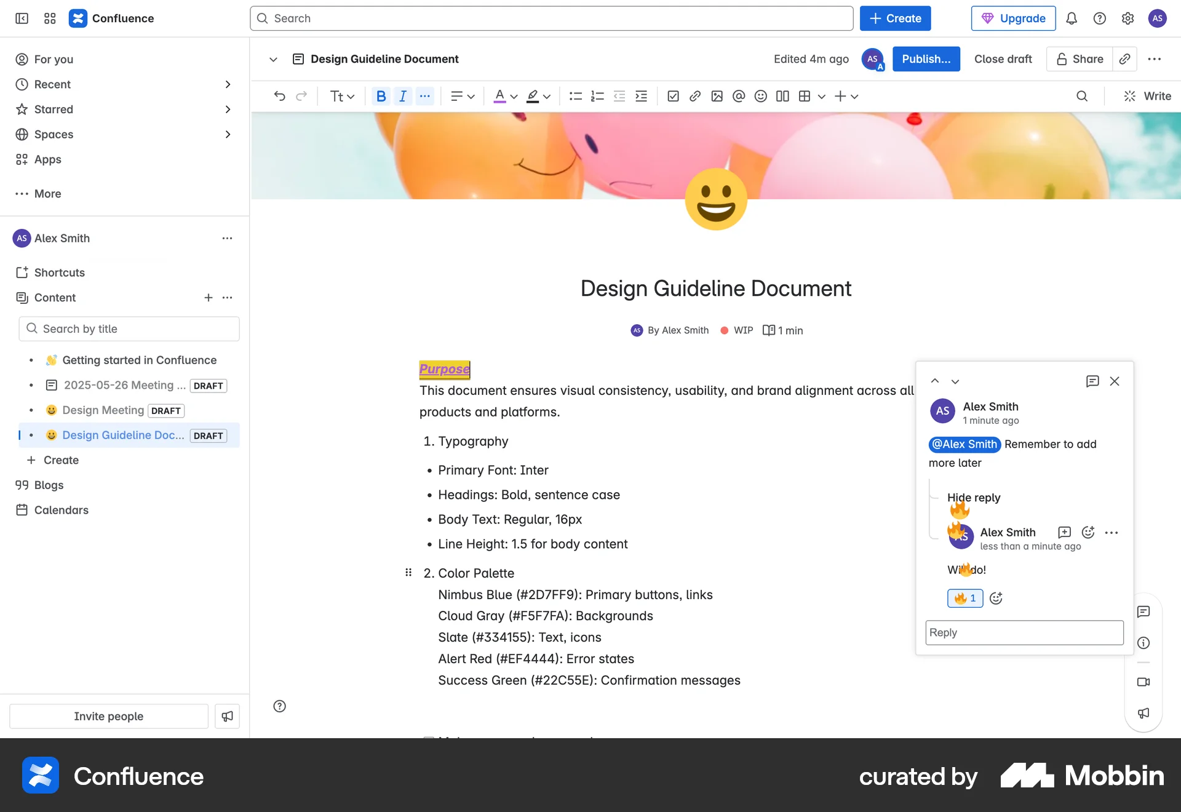Insert a mention with the @ icon
This screenshot has width=1181, height=812.
click(x=739, y=96)
